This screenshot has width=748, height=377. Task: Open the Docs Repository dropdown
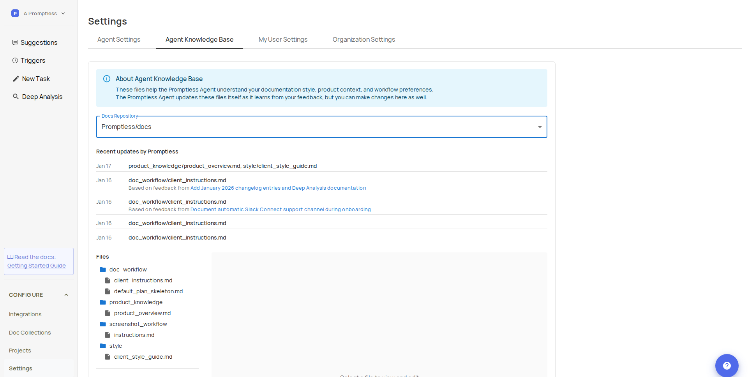pos(540,127)
